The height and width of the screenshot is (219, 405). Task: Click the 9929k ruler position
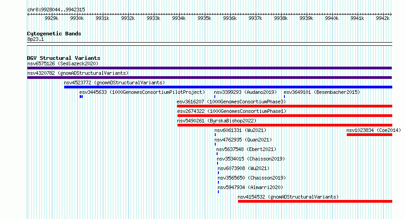point(51,18)
